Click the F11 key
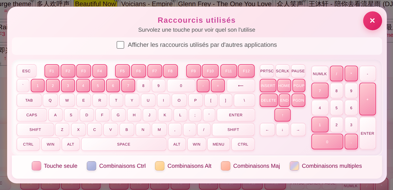The height and width of the screenshot is (190, 393). (x=228, y=71)
